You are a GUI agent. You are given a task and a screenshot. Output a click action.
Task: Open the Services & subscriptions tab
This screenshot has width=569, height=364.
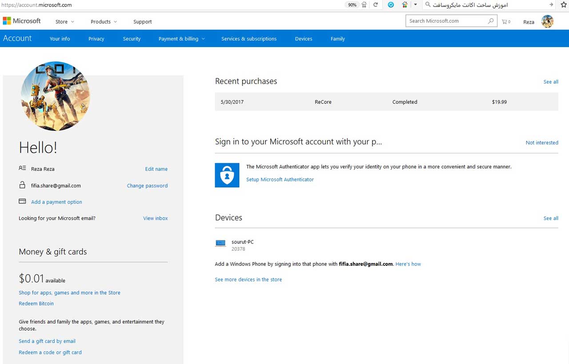pos(249,39)
